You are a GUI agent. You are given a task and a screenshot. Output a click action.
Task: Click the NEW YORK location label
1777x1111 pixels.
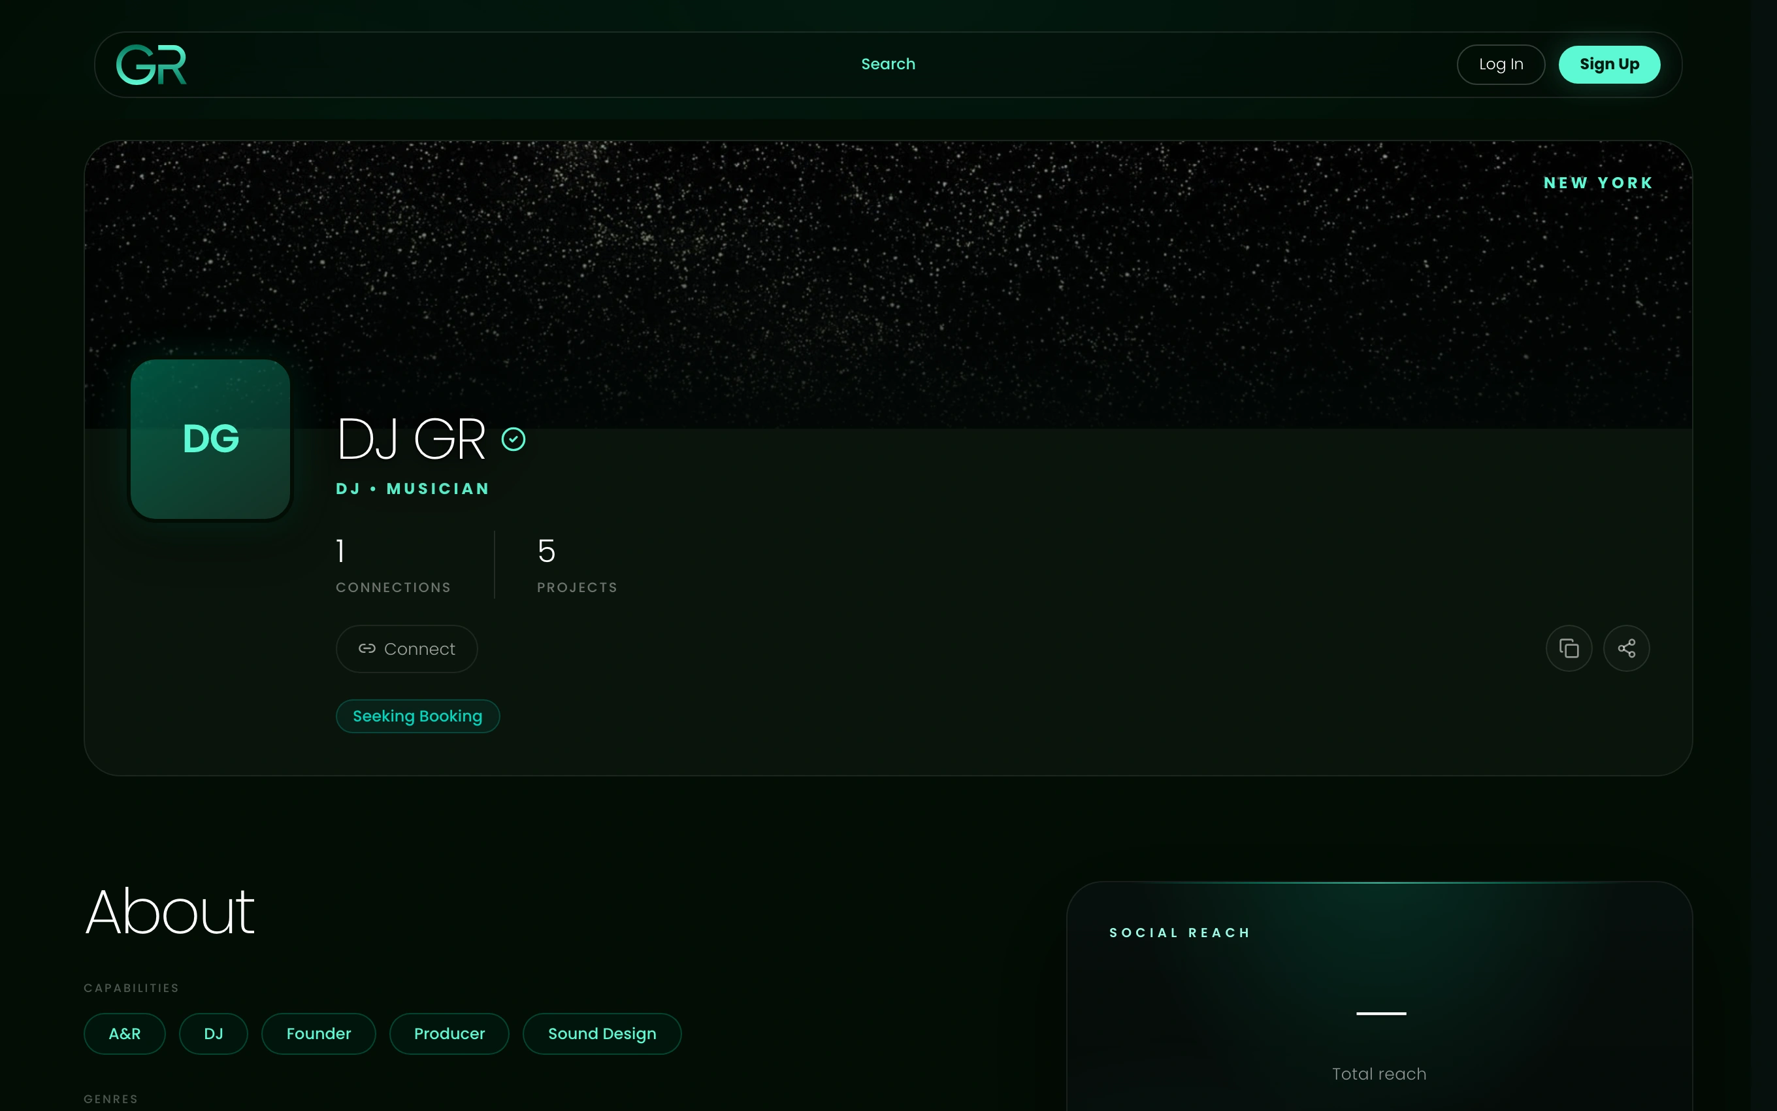[x=1598, y=183]
